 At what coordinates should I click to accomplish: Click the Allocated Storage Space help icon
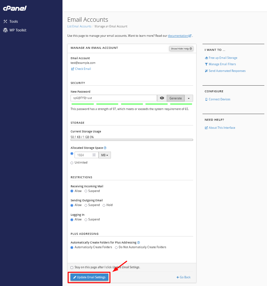point(105,148)
